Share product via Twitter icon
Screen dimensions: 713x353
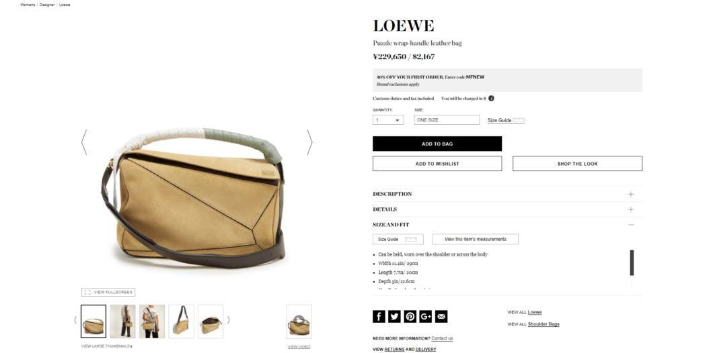[394, 317]
